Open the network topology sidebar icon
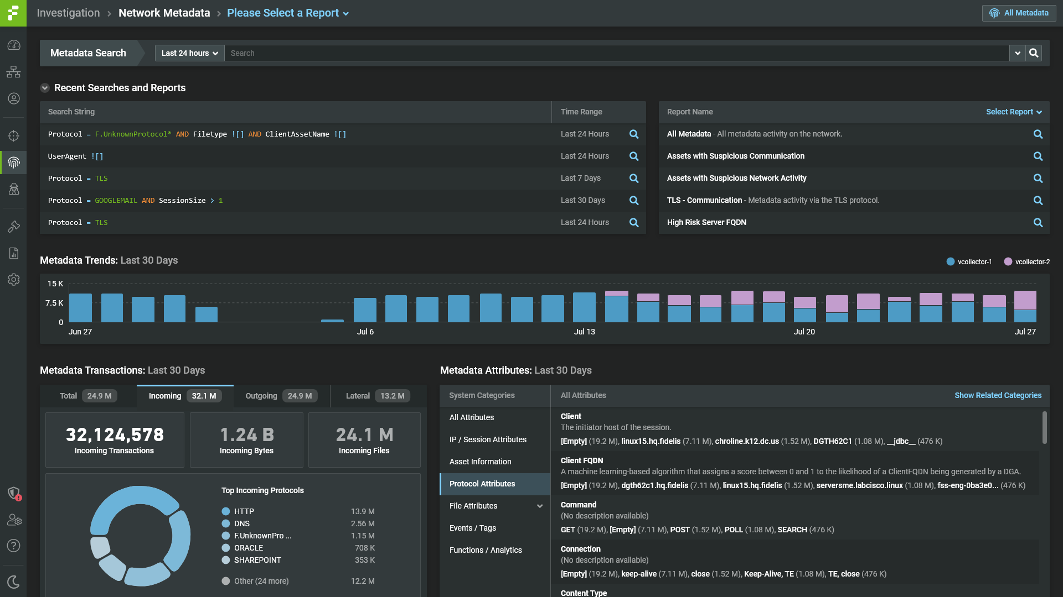1063x597 pixels. pyautogui.click(x=14, y=72)
